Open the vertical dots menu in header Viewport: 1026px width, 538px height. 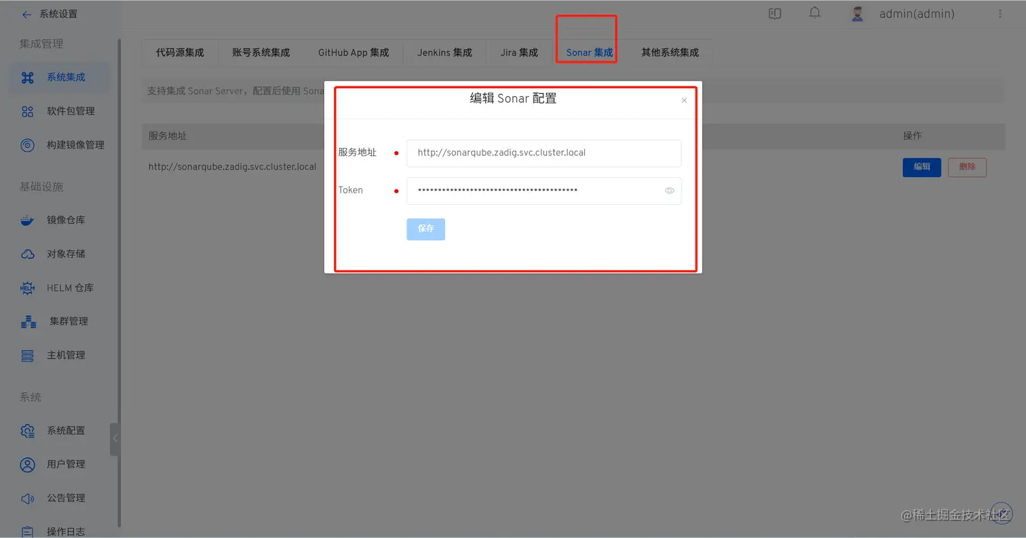point(1000,14)
